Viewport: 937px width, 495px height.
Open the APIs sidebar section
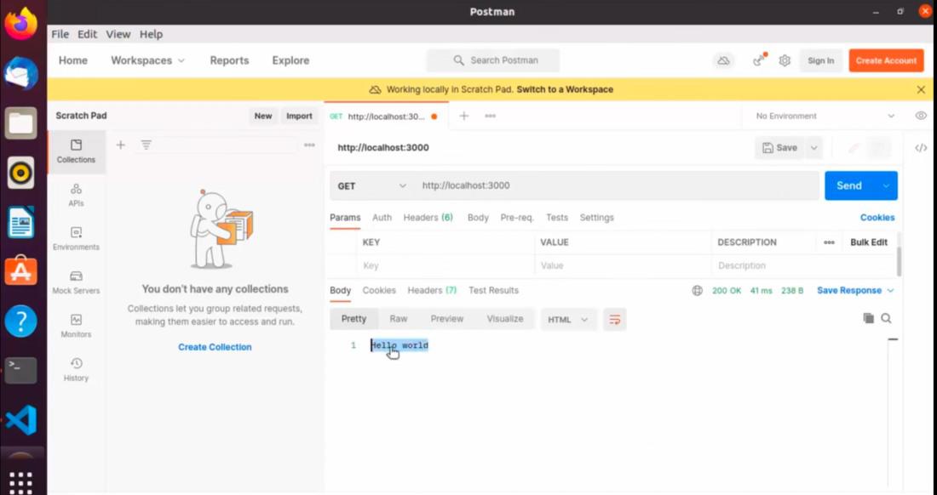[x=76, y=195]
